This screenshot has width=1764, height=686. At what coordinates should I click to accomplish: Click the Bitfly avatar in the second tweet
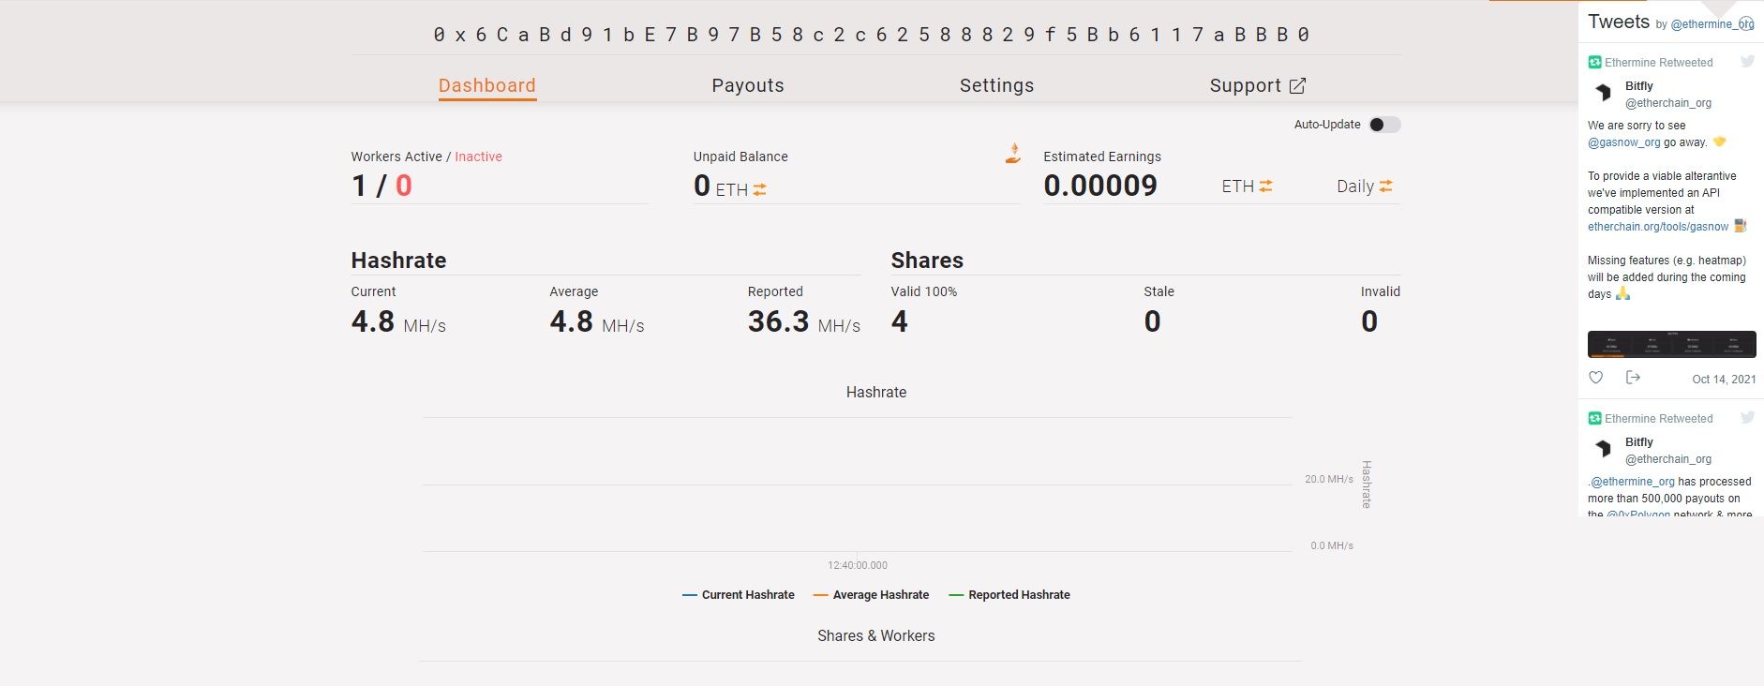pyautogui.click(x=1603, y=449)
